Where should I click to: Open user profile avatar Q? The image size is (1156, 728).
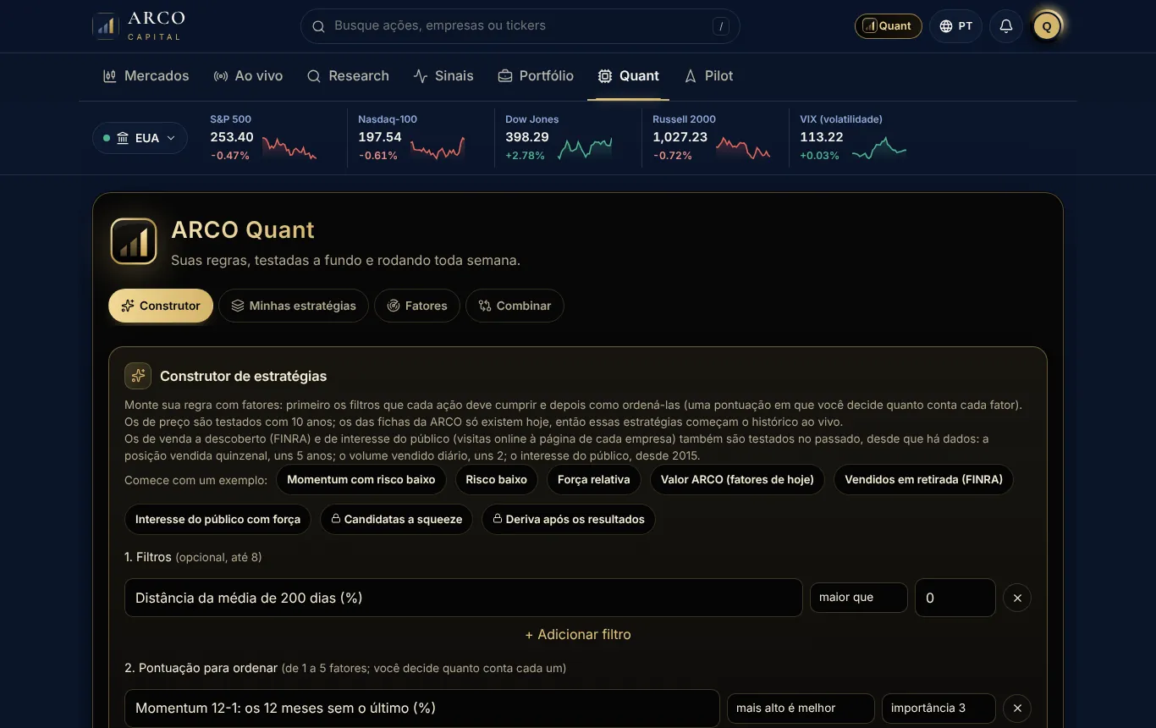(1047, 26)
